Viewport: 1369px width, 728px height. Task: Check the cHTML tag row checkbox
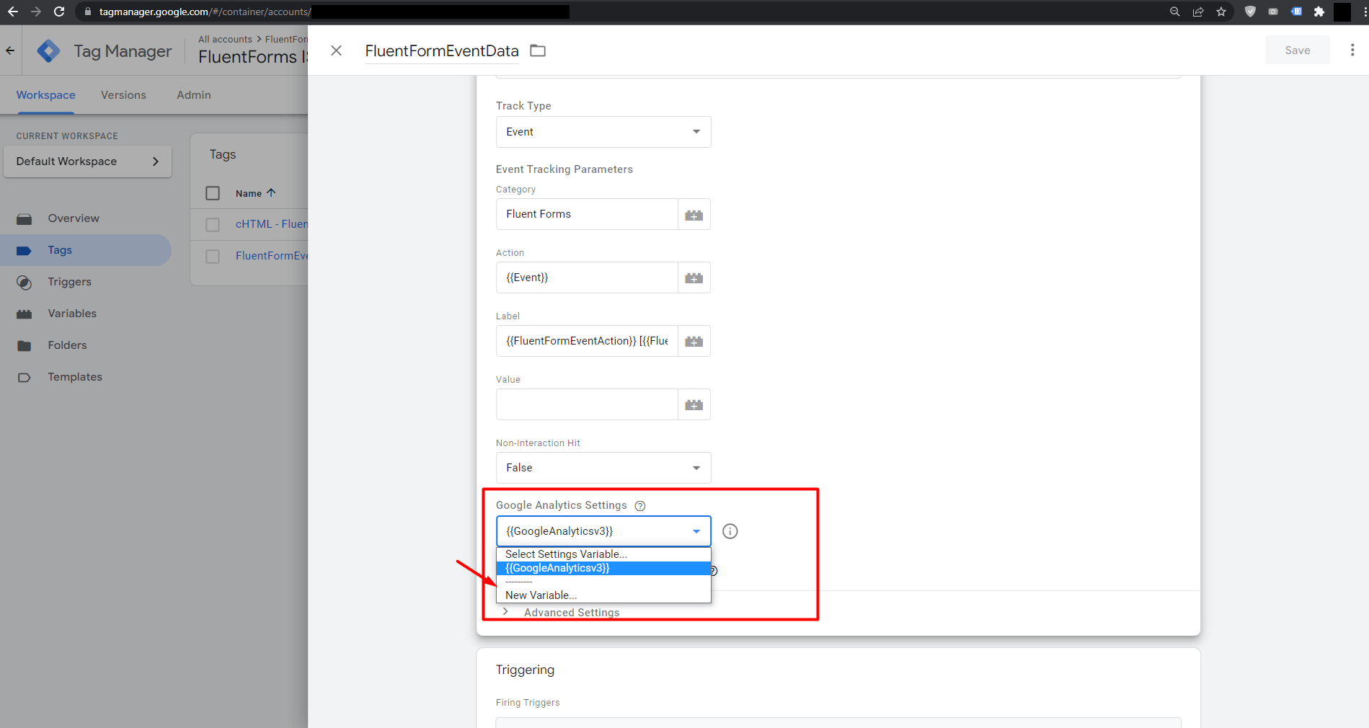click(213, 225)
